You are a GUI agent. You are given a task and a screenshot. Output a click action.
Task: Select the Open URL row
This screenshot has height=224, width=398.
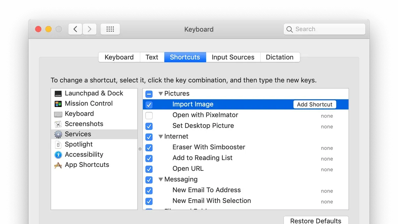[246, 169]
